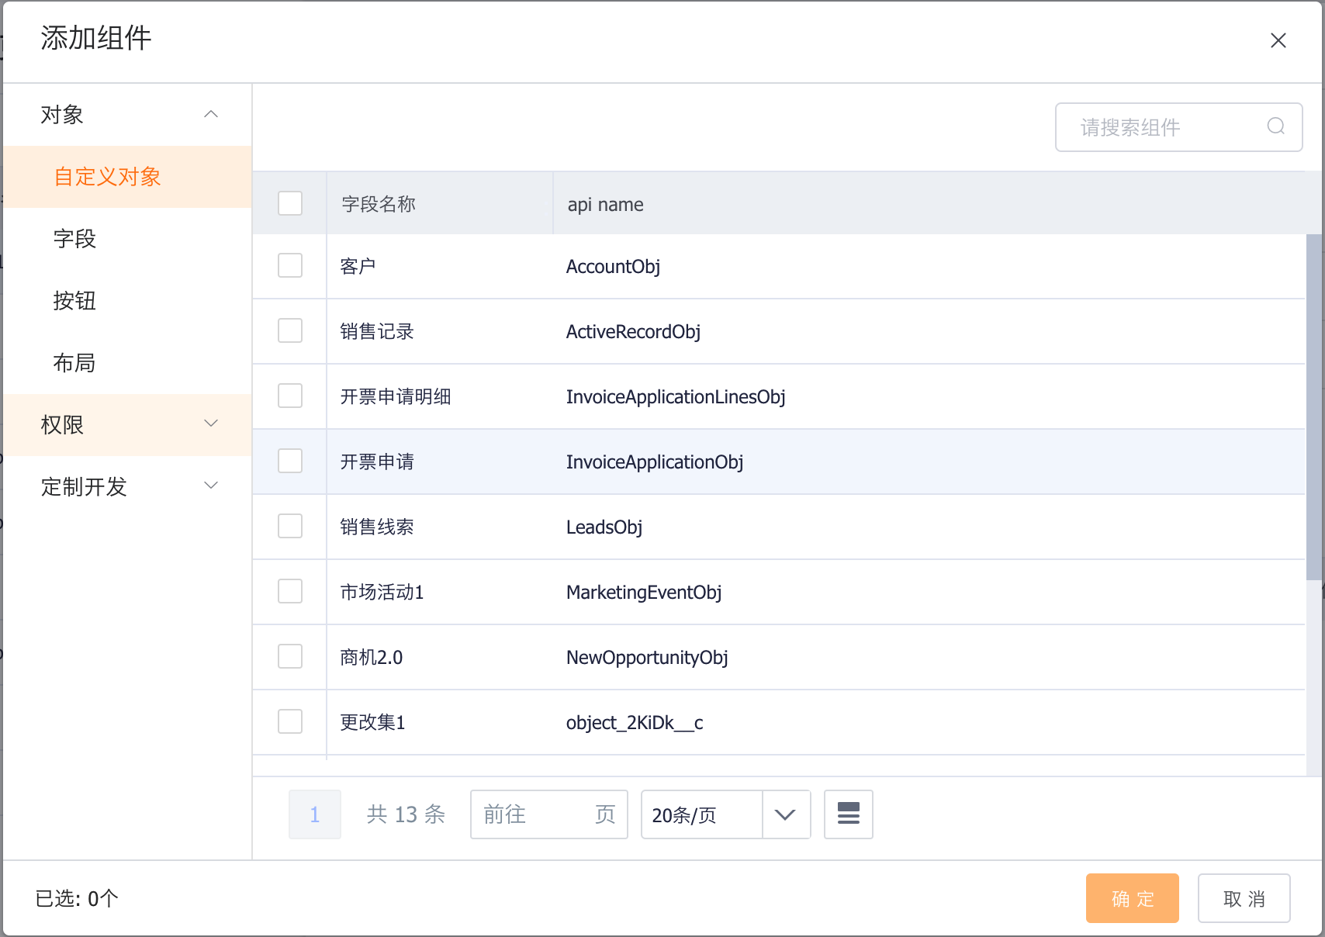
Task: Open the 按钮 sidebar item
Action: 74,301
